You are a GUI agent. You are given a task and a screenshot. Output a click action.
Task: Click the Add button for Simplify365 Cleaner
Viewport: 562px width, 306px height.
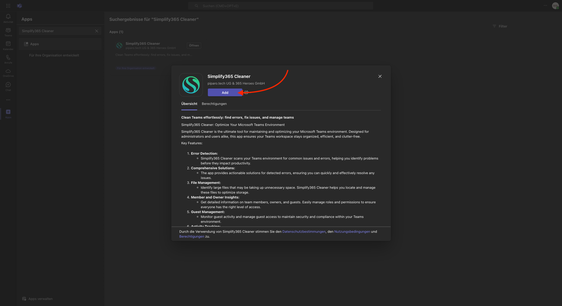pyautogui.click(x=225, y=92)
